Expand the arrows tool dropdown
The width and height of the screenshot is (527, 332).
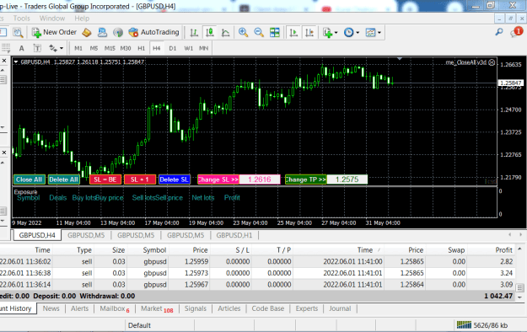click(62, 49)
